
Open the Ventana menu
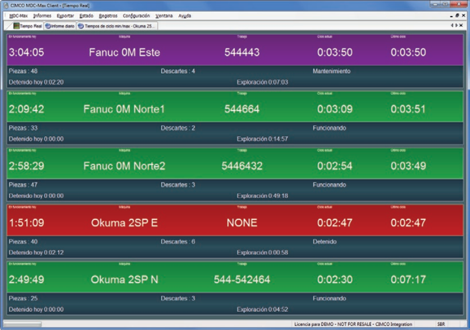(164, 16)
